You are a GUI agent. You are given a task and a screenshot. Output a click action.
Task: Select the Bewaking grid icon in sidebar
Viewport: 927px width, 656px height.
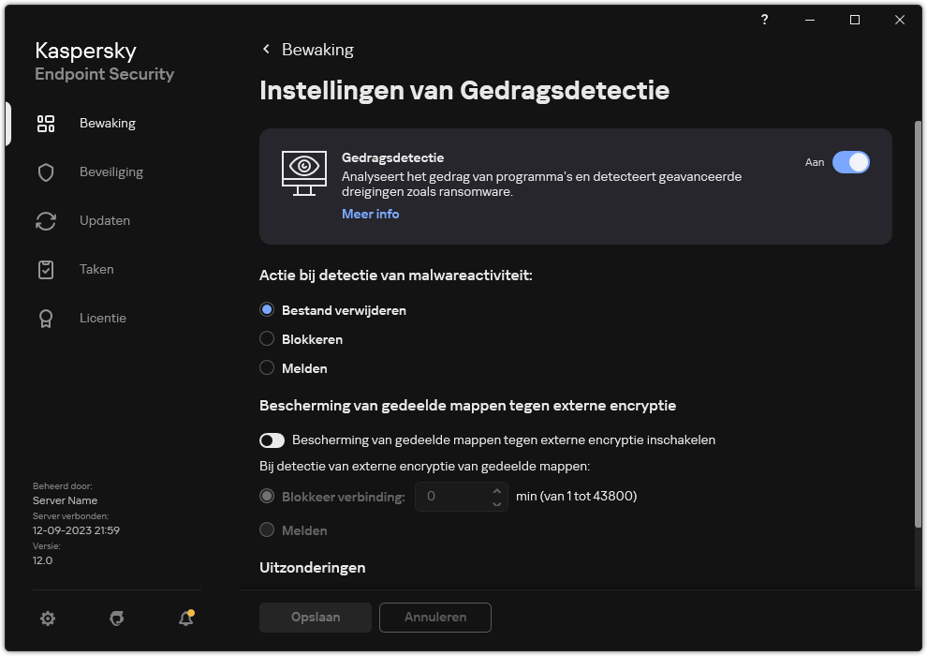pos(45,123)
